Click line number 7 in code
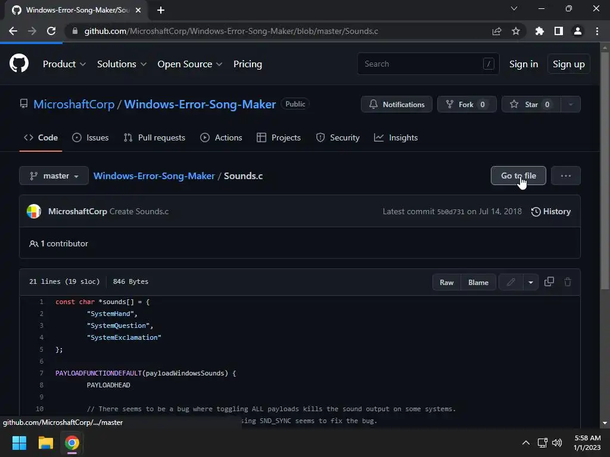The image size is (610, 457). [42, 373]
